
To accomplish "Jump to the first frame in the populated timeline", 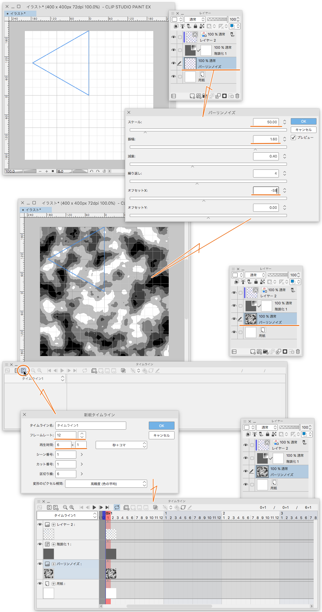I will 81,507.
